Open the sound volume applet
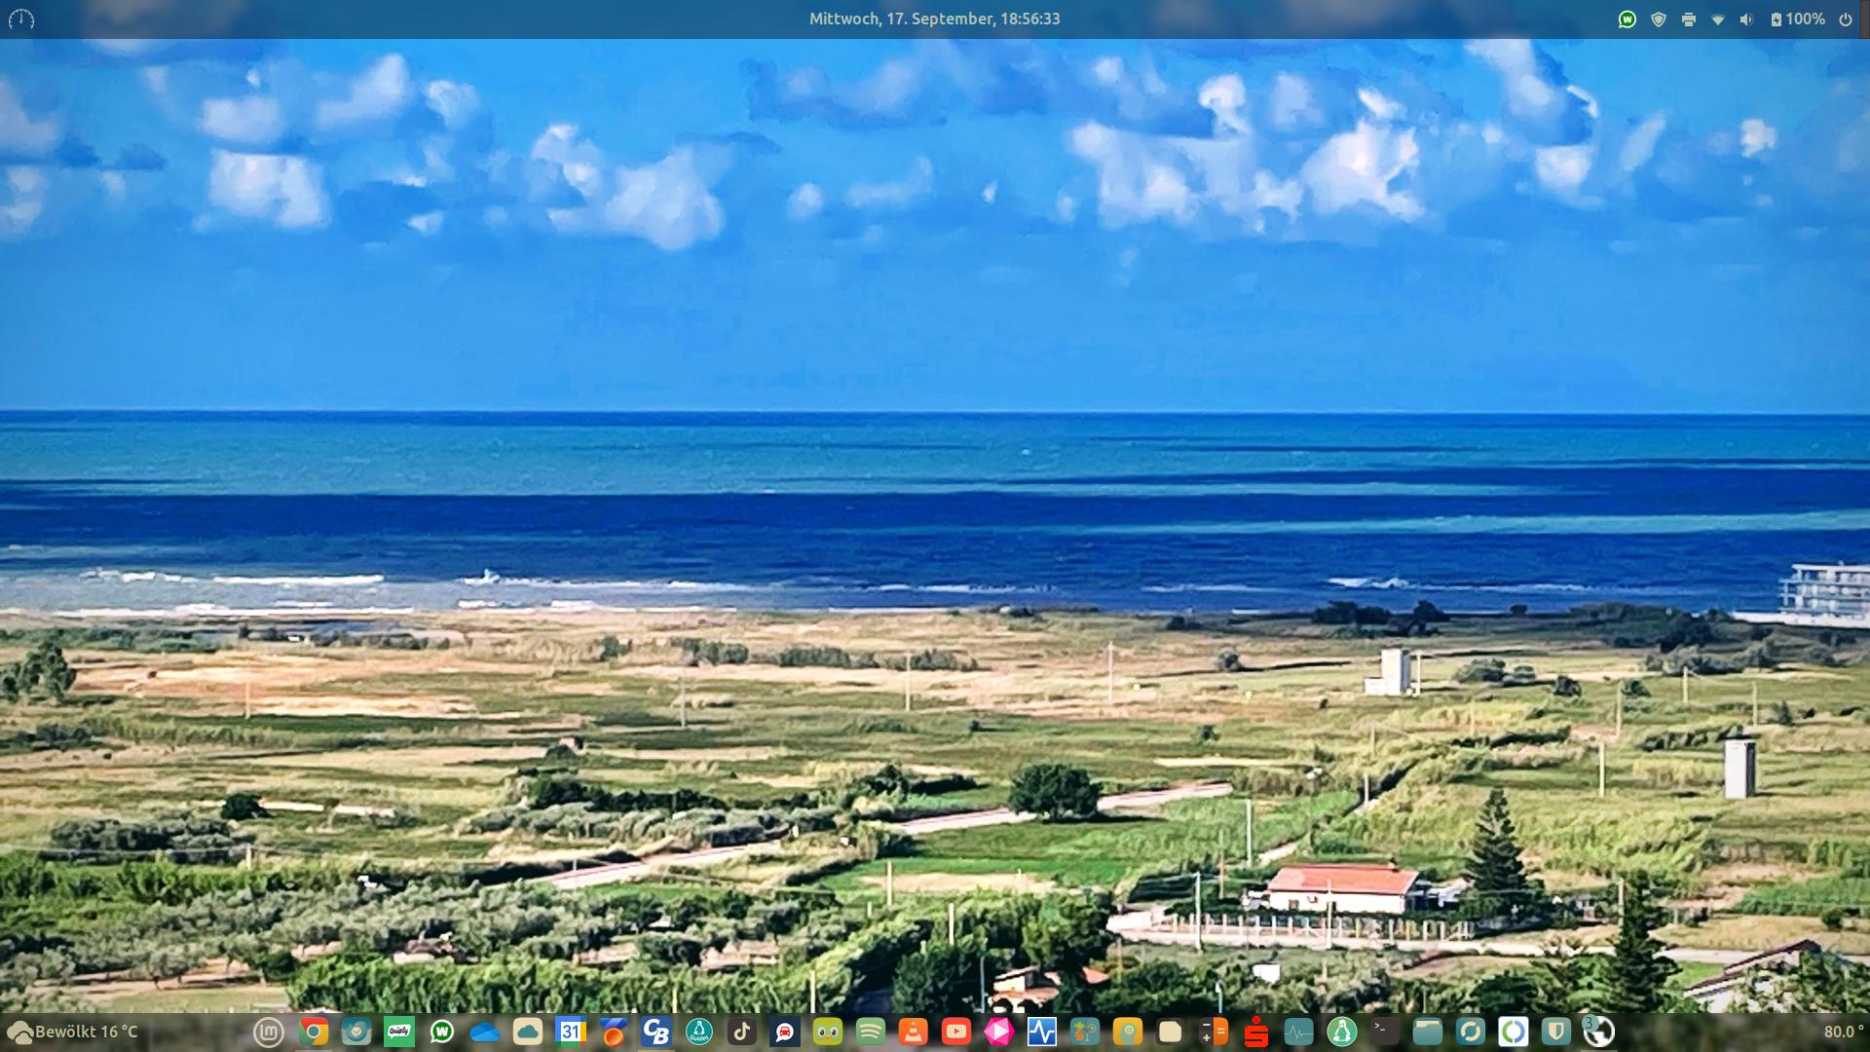The width and height of the screenshot is (1870, 1052). pyautogui.click(x=1746, y=19)
